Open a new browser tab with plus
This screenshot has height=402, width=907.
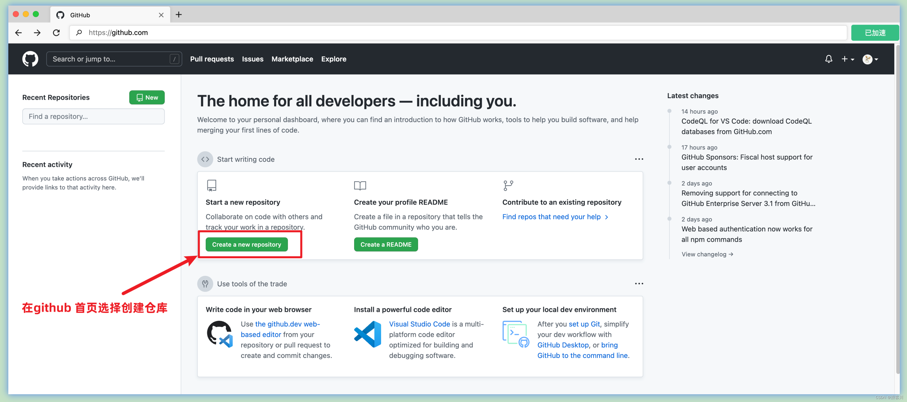(x=178, y=15)
